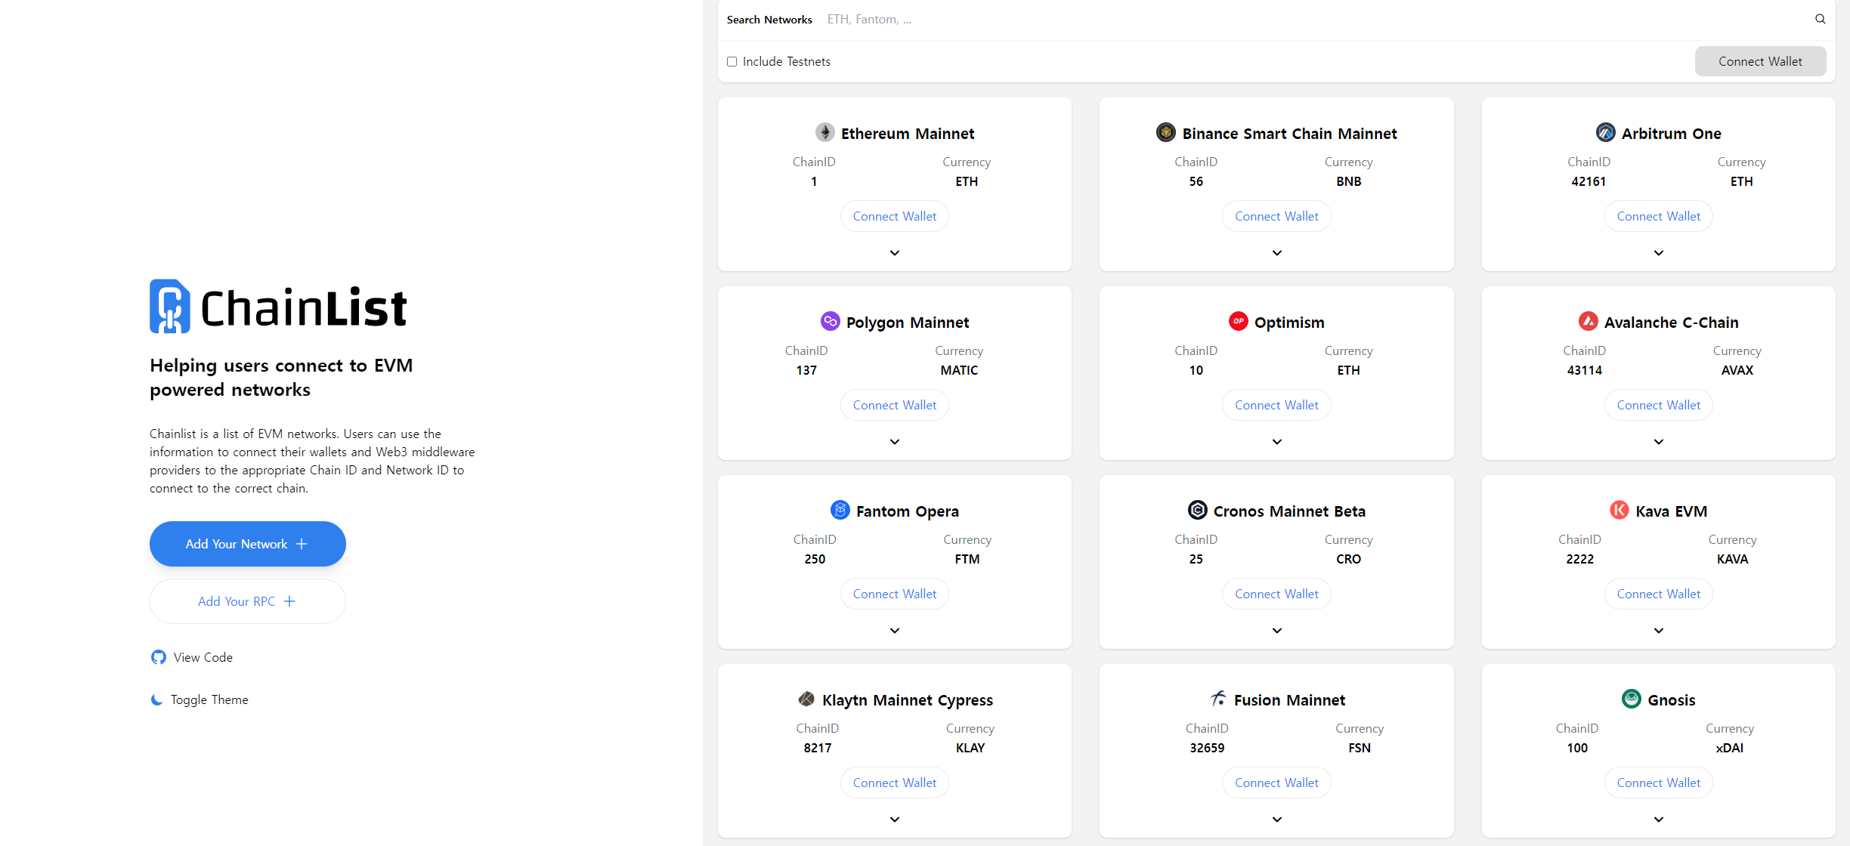1850x846 pixels.
Task: Click the Cronos Mainnet Beta title text
Action: click(x=1289, y=511)
